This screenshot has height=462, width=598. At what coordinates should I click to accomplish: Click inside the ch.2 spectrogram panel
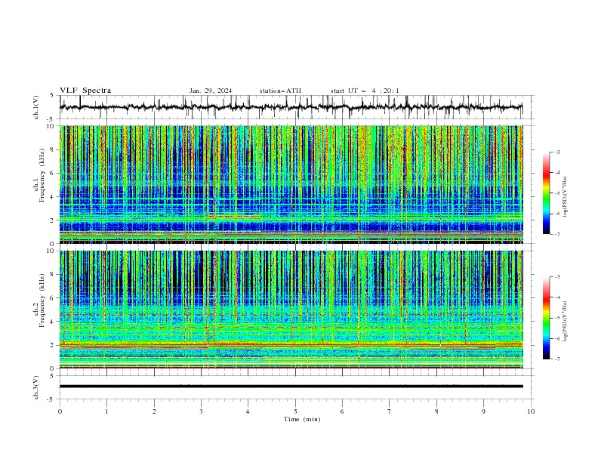[291, 310]
